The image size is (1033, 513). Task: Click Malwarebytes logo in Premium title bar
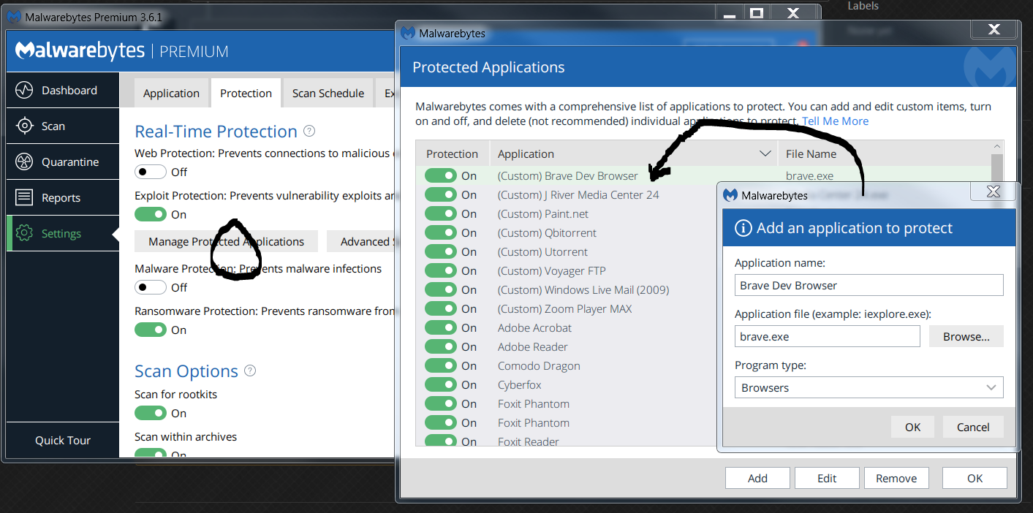pos(14,16)
